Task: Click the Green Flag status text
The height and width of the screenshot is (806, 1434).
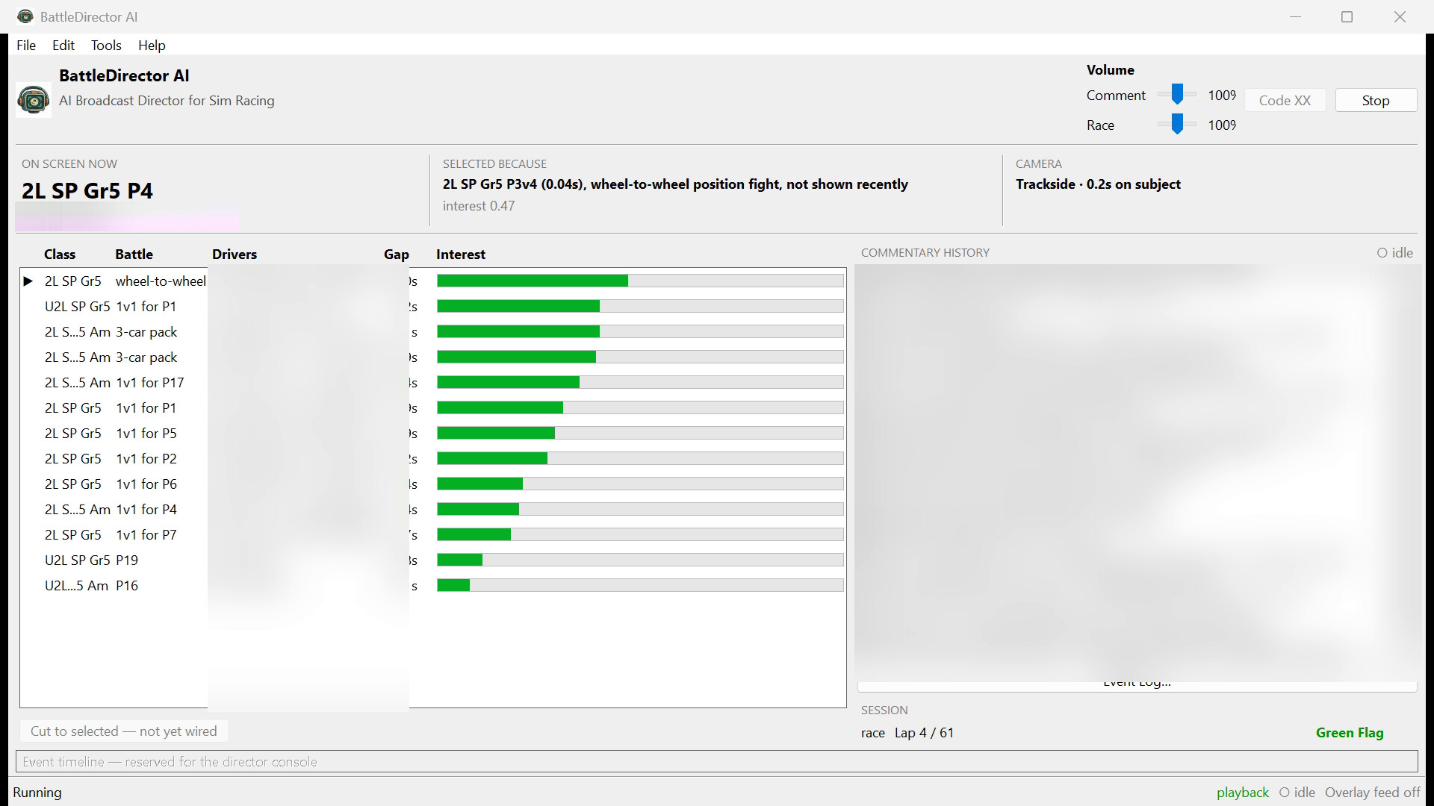Action: tap(1350, 733)
